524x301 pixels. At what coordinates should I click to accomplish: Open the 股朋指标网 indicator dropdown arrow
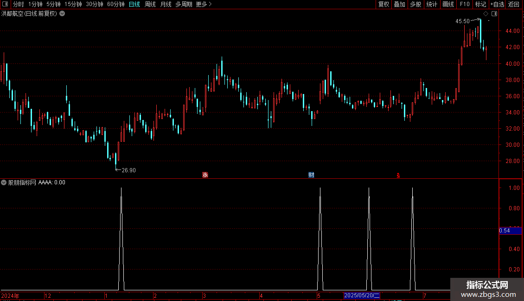click(4, 182)
